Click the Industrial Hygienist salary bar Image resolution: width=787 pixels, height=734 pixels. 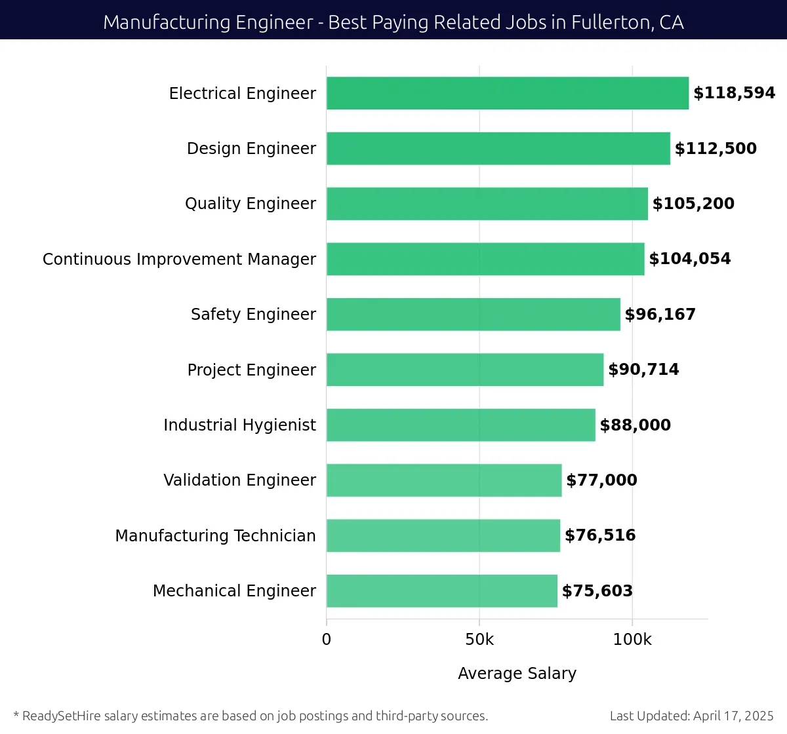point(461,425)
